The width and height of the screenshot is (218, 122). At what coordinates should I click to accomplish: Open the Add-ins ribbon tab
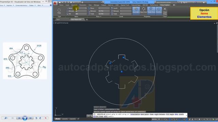pyautogui.click(x=110, y=5)
